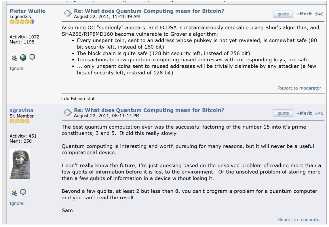Viewport: 329px width, 227px height.
Task: Give +Merit to post #41
Action: [304, 113]
